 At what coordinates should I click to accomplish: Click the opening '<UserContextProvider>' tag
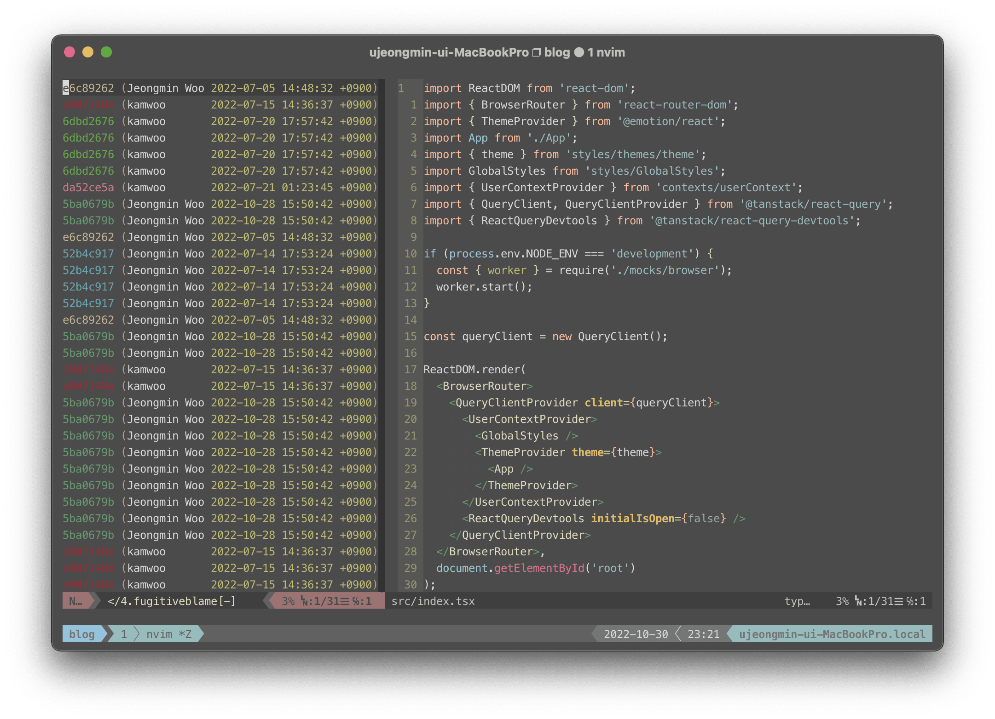[x=530, y=419]
